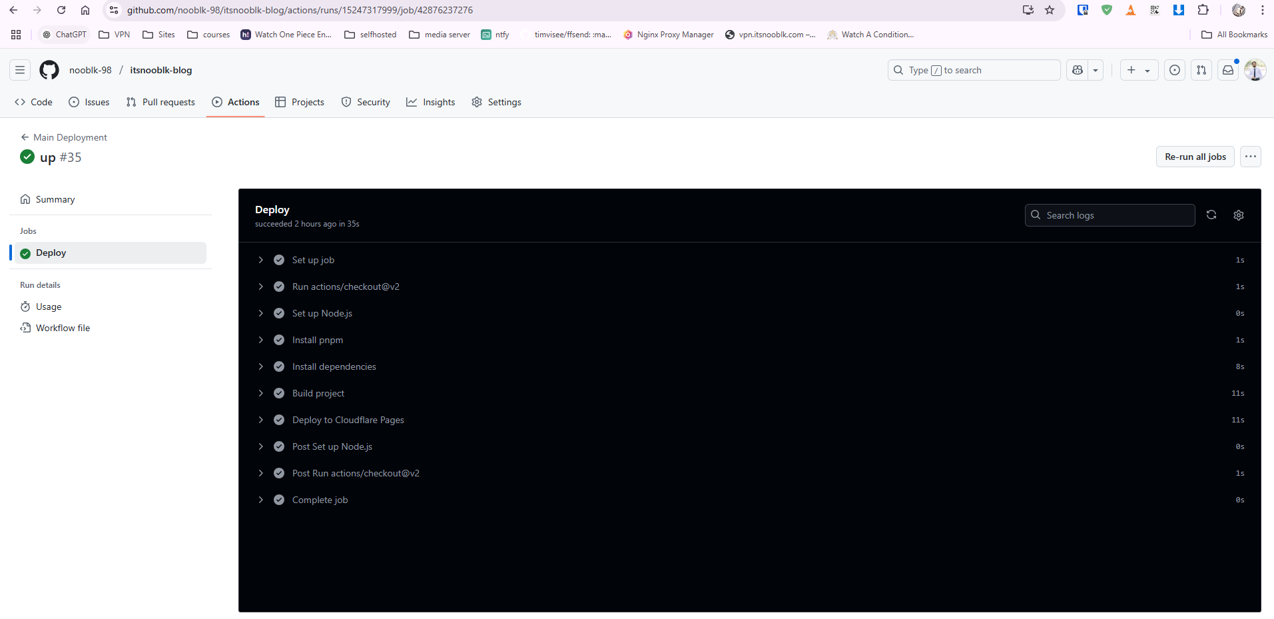The image size is (1274, 619).
Task: Open the Security tab
Action: click(365, 101)
